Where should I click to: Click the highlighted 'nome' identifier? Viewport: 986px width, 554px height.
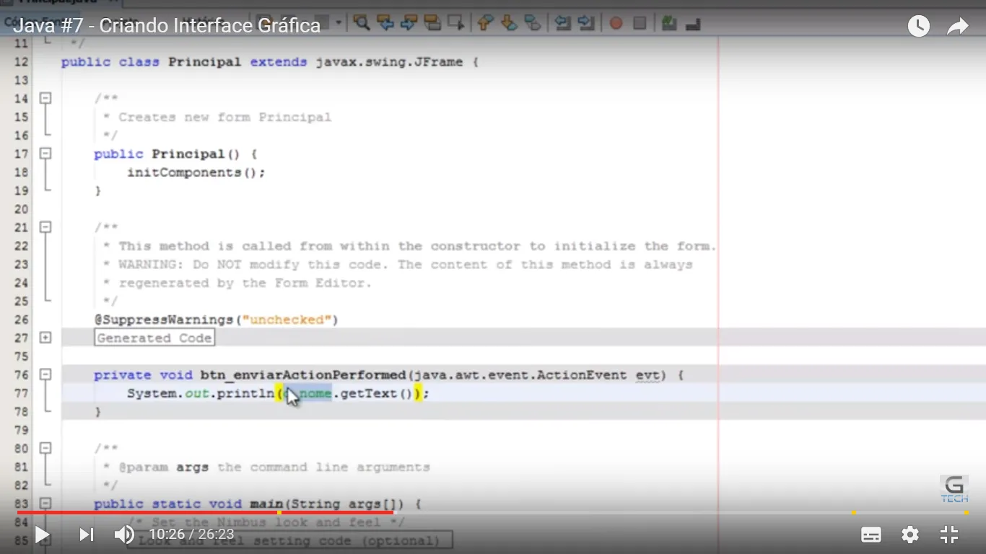click(x=315, y=393)
